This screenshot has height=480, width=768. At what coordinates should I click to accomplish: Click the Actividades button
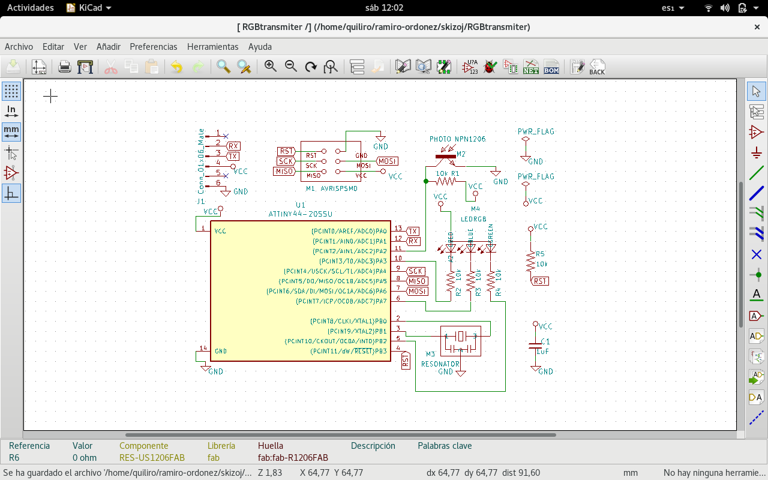[30, 8]
